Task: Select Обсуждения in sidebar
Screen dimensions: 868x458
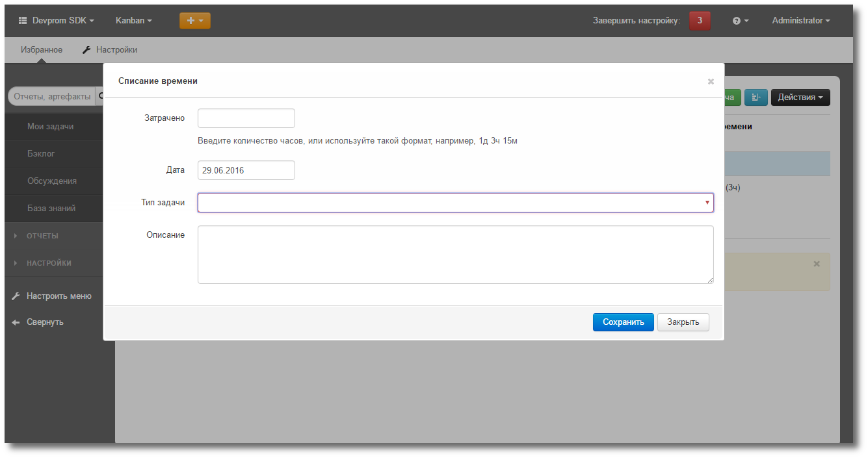Action: click(54, 181)
